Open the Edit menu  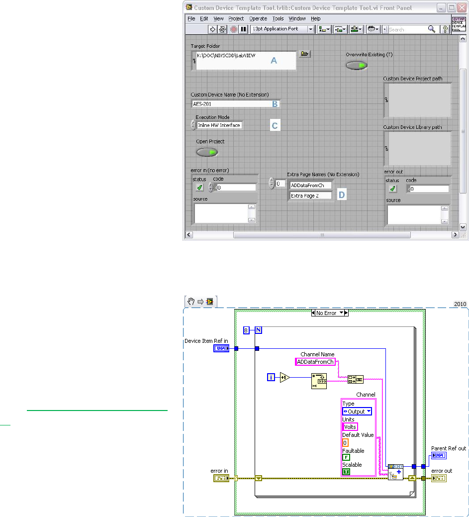click(x=204, y=18)
